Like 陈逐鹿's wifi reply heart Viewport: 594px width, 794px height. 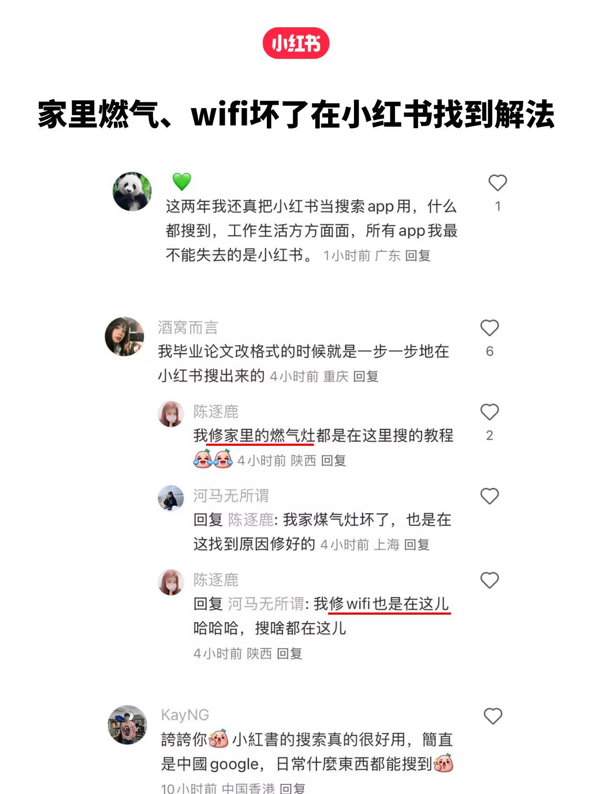click(489, 580)
